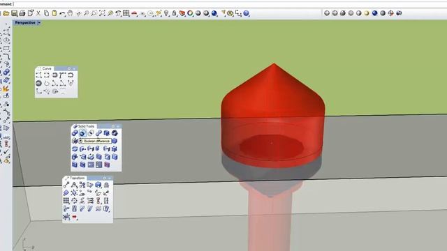Image resolution: width=447 pixels, height=251 pixels.
Task: Click the padlock lock objects icon
Action: (x=174, y=13)
